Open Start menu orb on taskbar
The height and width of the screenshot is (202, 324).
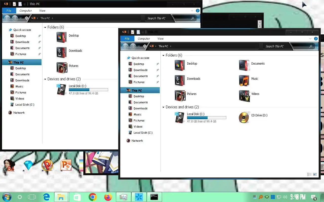(6, 197)
